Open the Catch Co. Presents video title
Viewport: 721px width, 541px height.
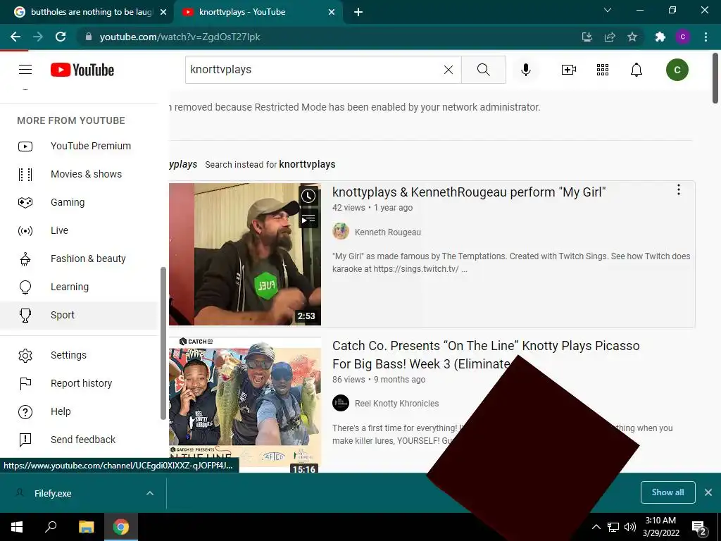(x=486, y=355)
